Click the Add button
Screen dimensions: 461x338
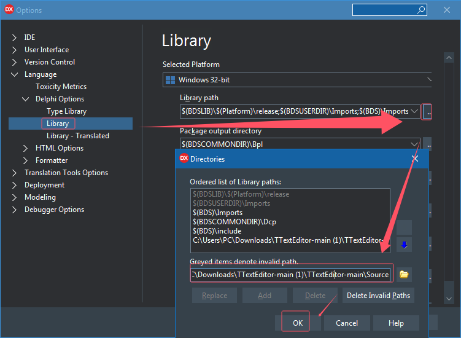point(265,296)
